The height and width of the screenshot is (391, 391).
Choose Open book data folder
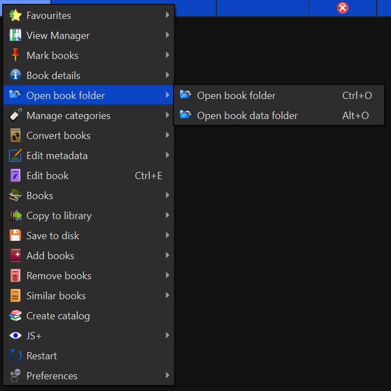point(248,116)
